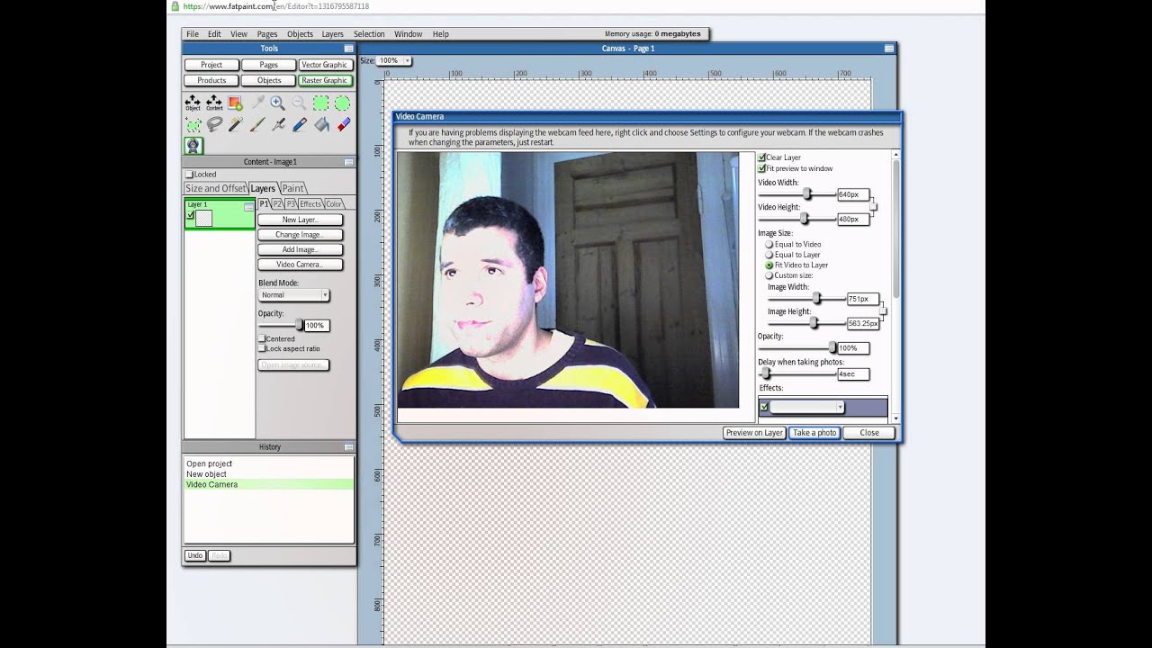Open the Selection menu
The width and height of the screenshot is (1152, 648).
(369, 34)
